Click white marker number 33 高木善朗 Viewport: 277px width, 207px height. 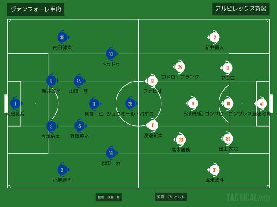[x=180, y=140]
